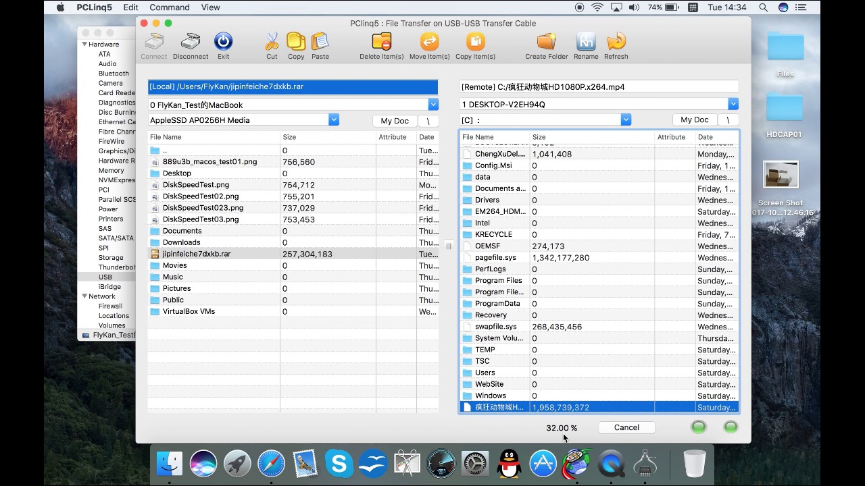Expand the FlyKan_Test MacBook computer dropdown
Screen dimensions: 865x486
(433, 105)
